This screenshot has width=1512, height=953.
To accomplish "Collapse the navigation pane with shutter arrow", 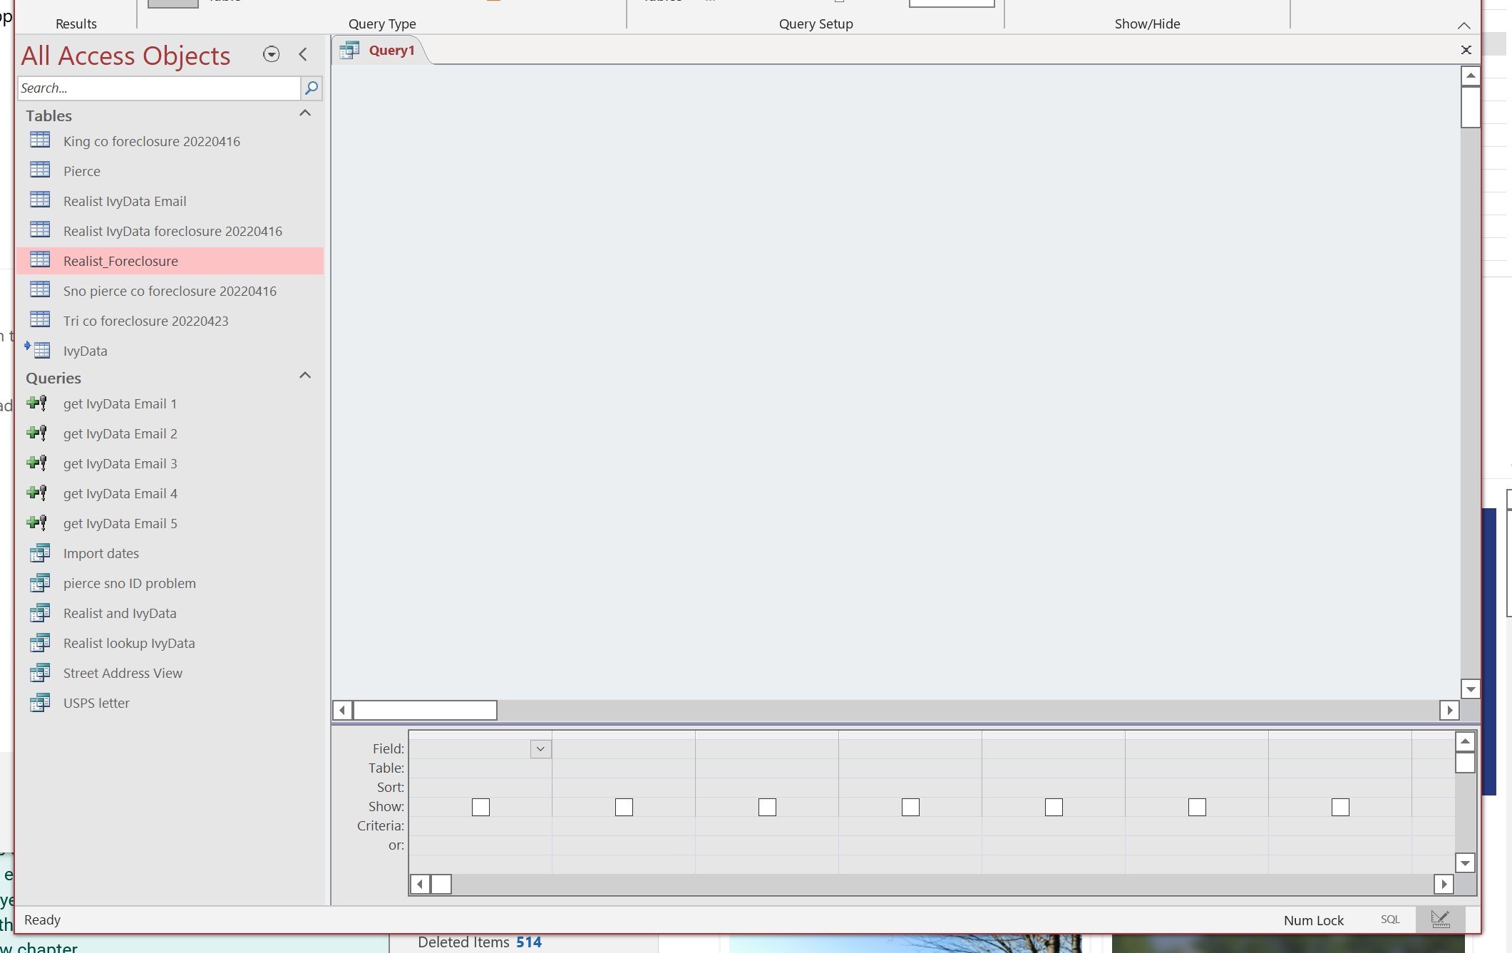I will (303, 54).
